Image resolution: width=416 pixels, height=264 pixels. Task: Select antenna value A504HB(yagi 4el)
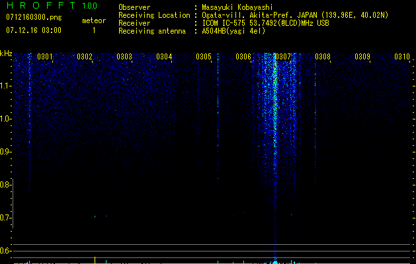point(233,31)
